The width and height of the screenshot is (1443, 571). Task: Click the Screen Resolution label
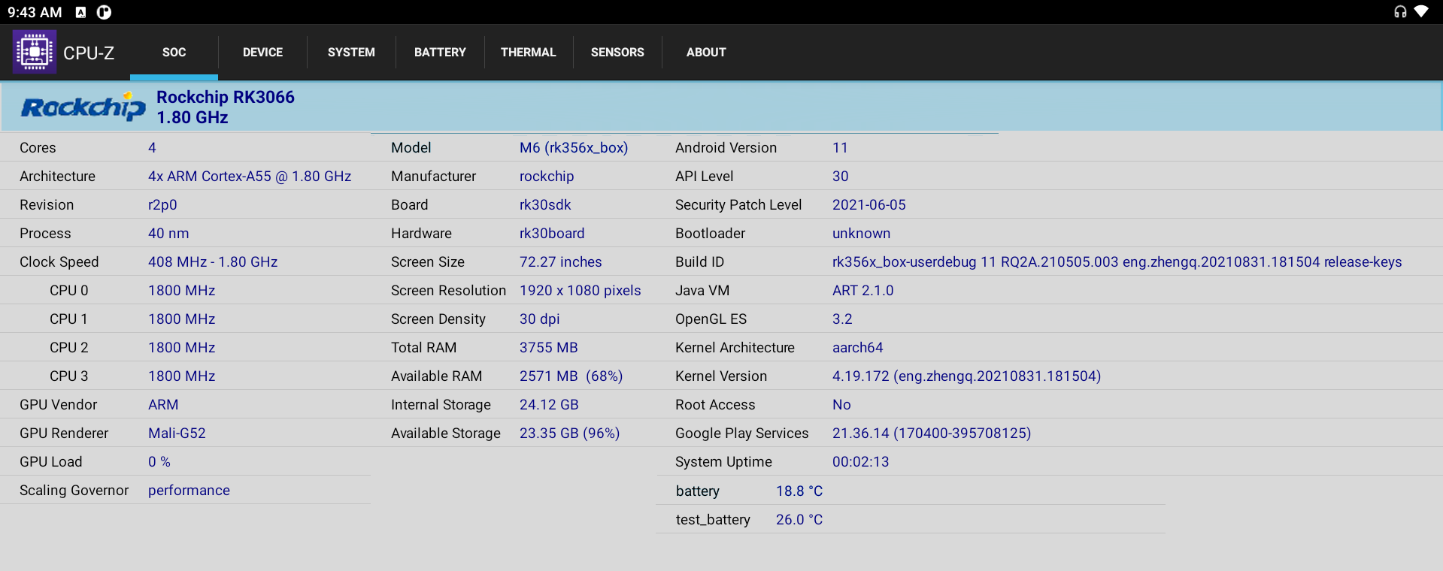tap(448, 291)
